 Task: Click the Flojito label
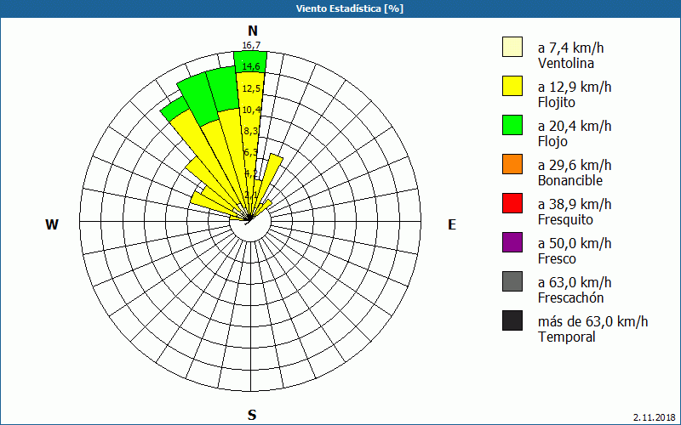557,102
